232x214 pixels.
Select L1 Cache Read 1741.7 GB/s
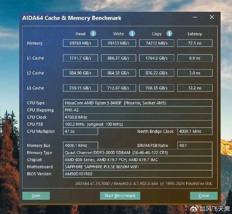click(x=80, y=58)
